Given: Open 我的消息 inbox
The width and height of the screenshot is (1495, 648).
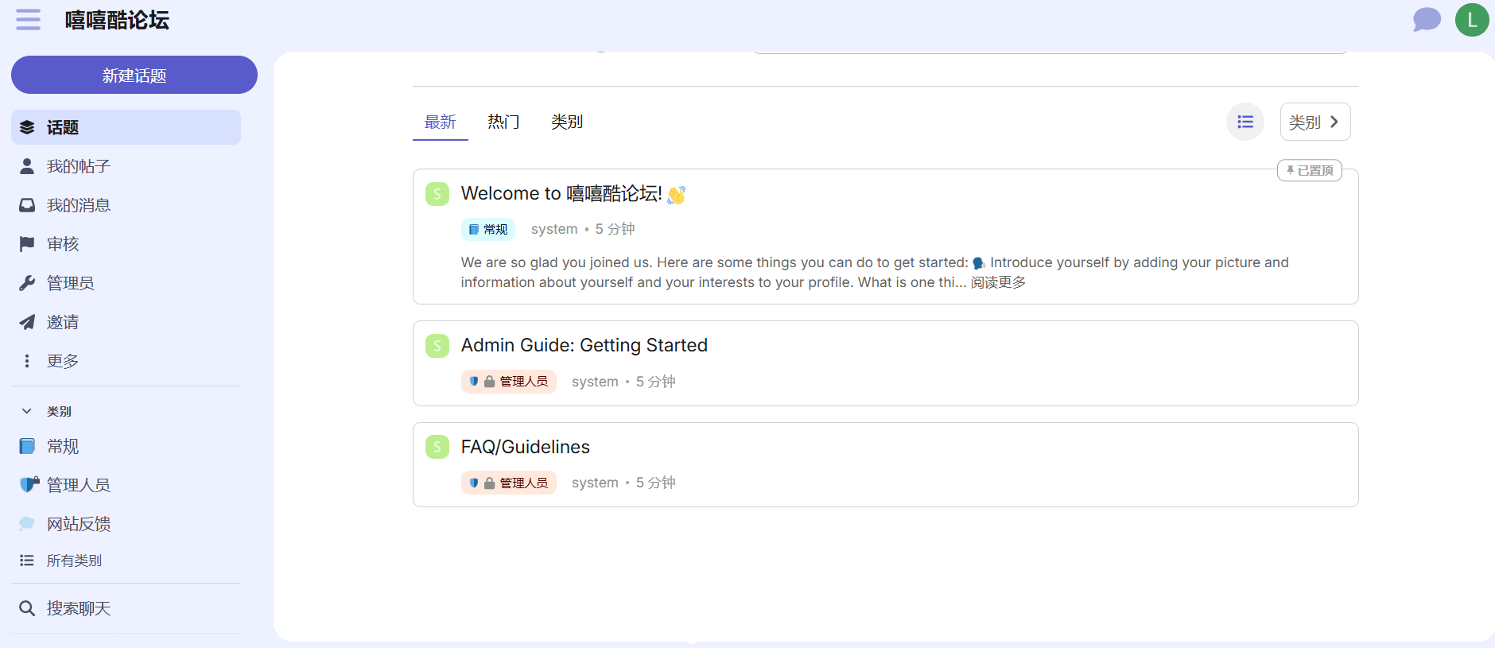Looking at the screenshot, I should point(78,205).
